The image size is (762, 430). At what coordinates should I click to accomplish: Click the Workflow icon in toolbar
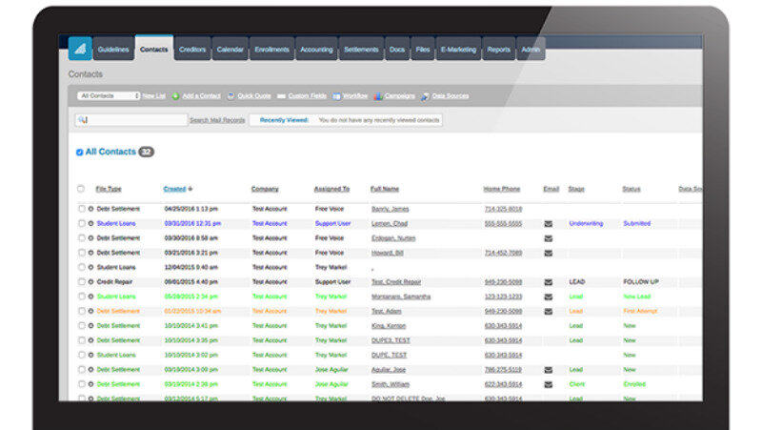336,96
